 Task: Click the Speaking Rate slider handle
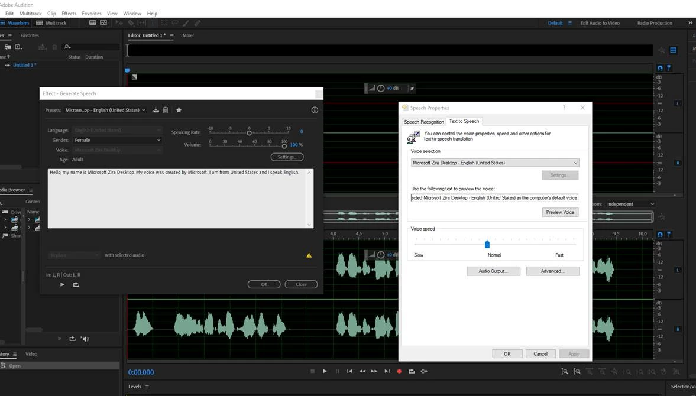[x=249, y=133]
